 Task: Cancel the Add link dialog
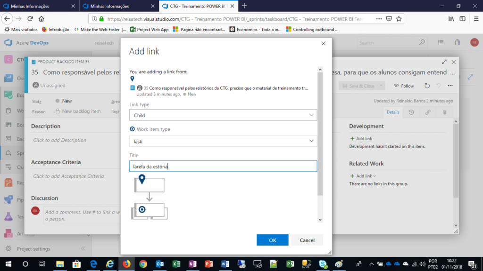(x=307, y=240)
